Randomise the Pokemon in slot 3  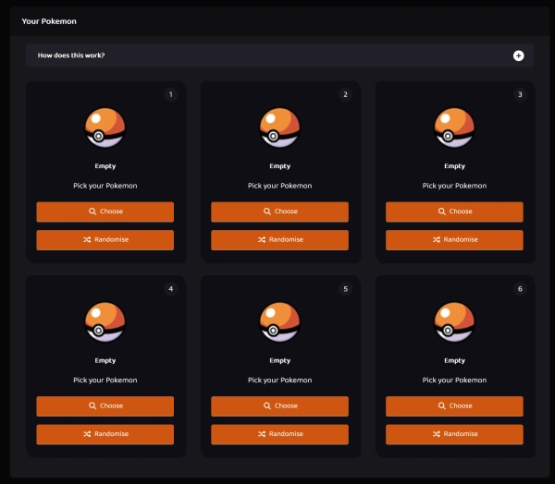454,239
